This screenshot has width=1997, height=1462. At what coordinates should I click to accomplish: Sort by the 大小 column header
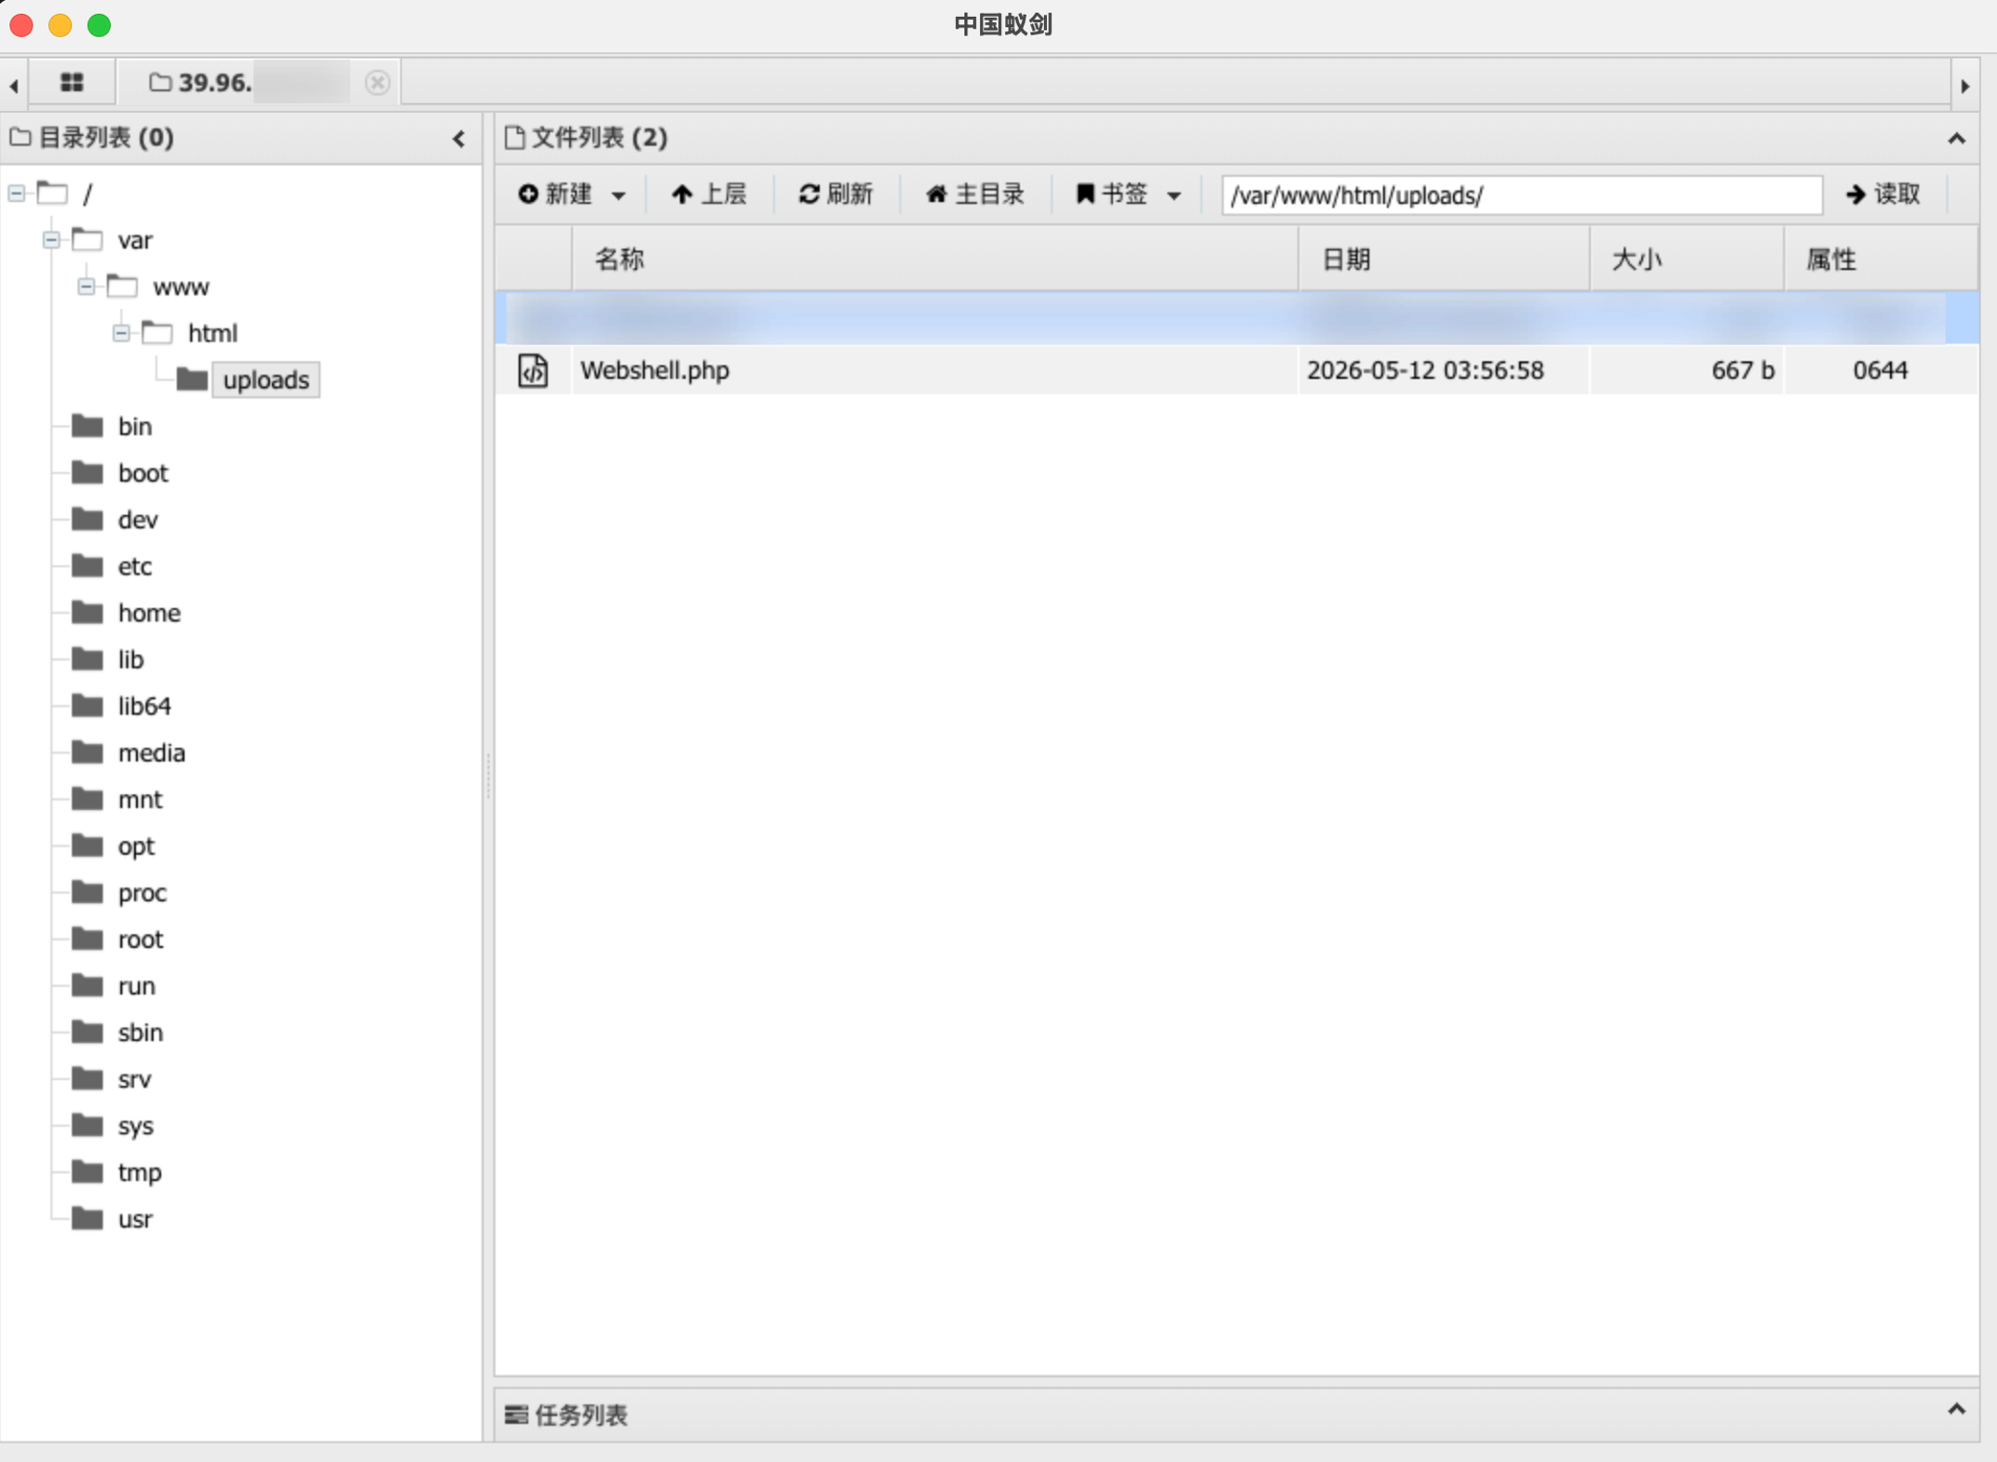pyautogui.click(x=1687, y=260)
